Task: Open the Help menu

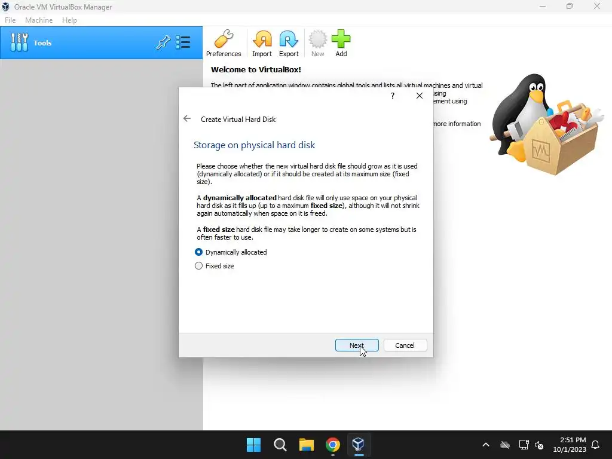Action: (x=69, y=20)
